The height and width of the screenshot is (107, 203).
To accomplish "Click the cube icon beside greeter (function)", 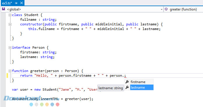I will 166,9.
